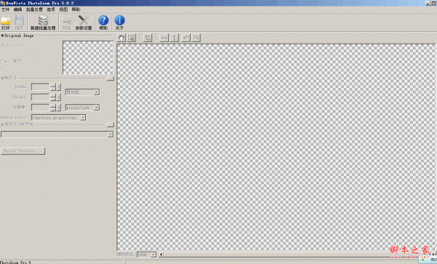Click the Width input field
Screen dimensions: 437x264
click(x=40, y=87)
